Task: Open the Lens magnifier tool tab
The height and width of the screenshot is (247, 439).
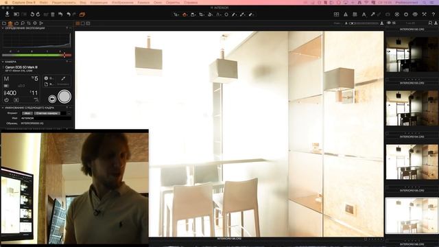Action: point(23,23)
